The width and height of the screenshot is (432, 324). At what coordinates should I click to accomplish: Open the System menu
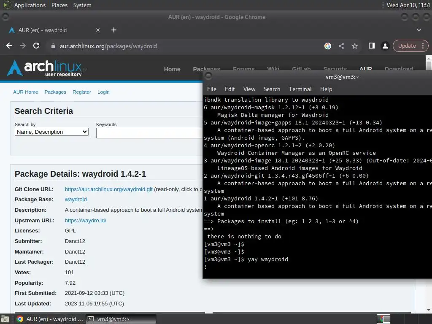point(82,5)
